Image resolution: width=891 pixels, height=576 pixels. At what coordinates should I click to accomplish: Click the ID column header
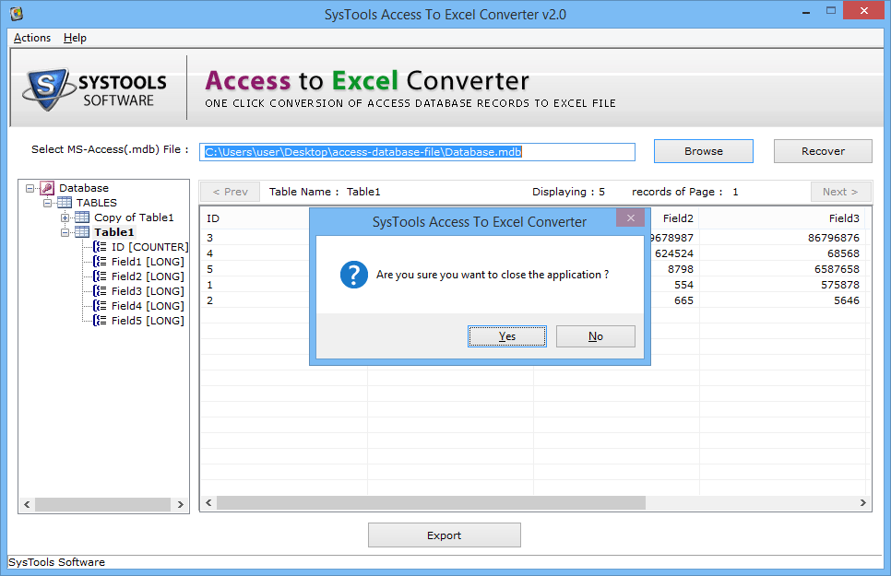[213, 218]
